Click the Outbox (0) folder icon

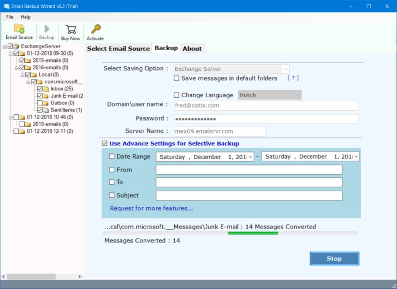(45, 103)
